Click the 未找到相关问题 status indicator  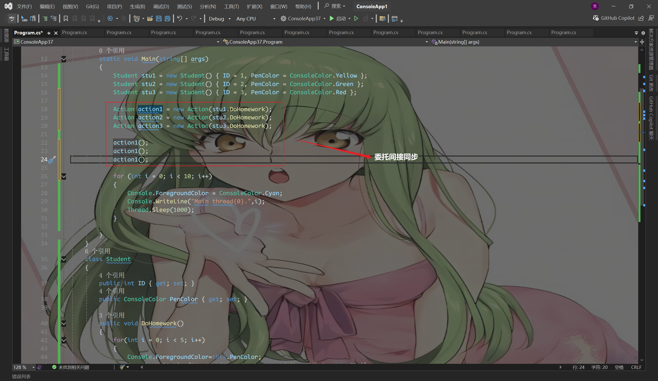70,367
